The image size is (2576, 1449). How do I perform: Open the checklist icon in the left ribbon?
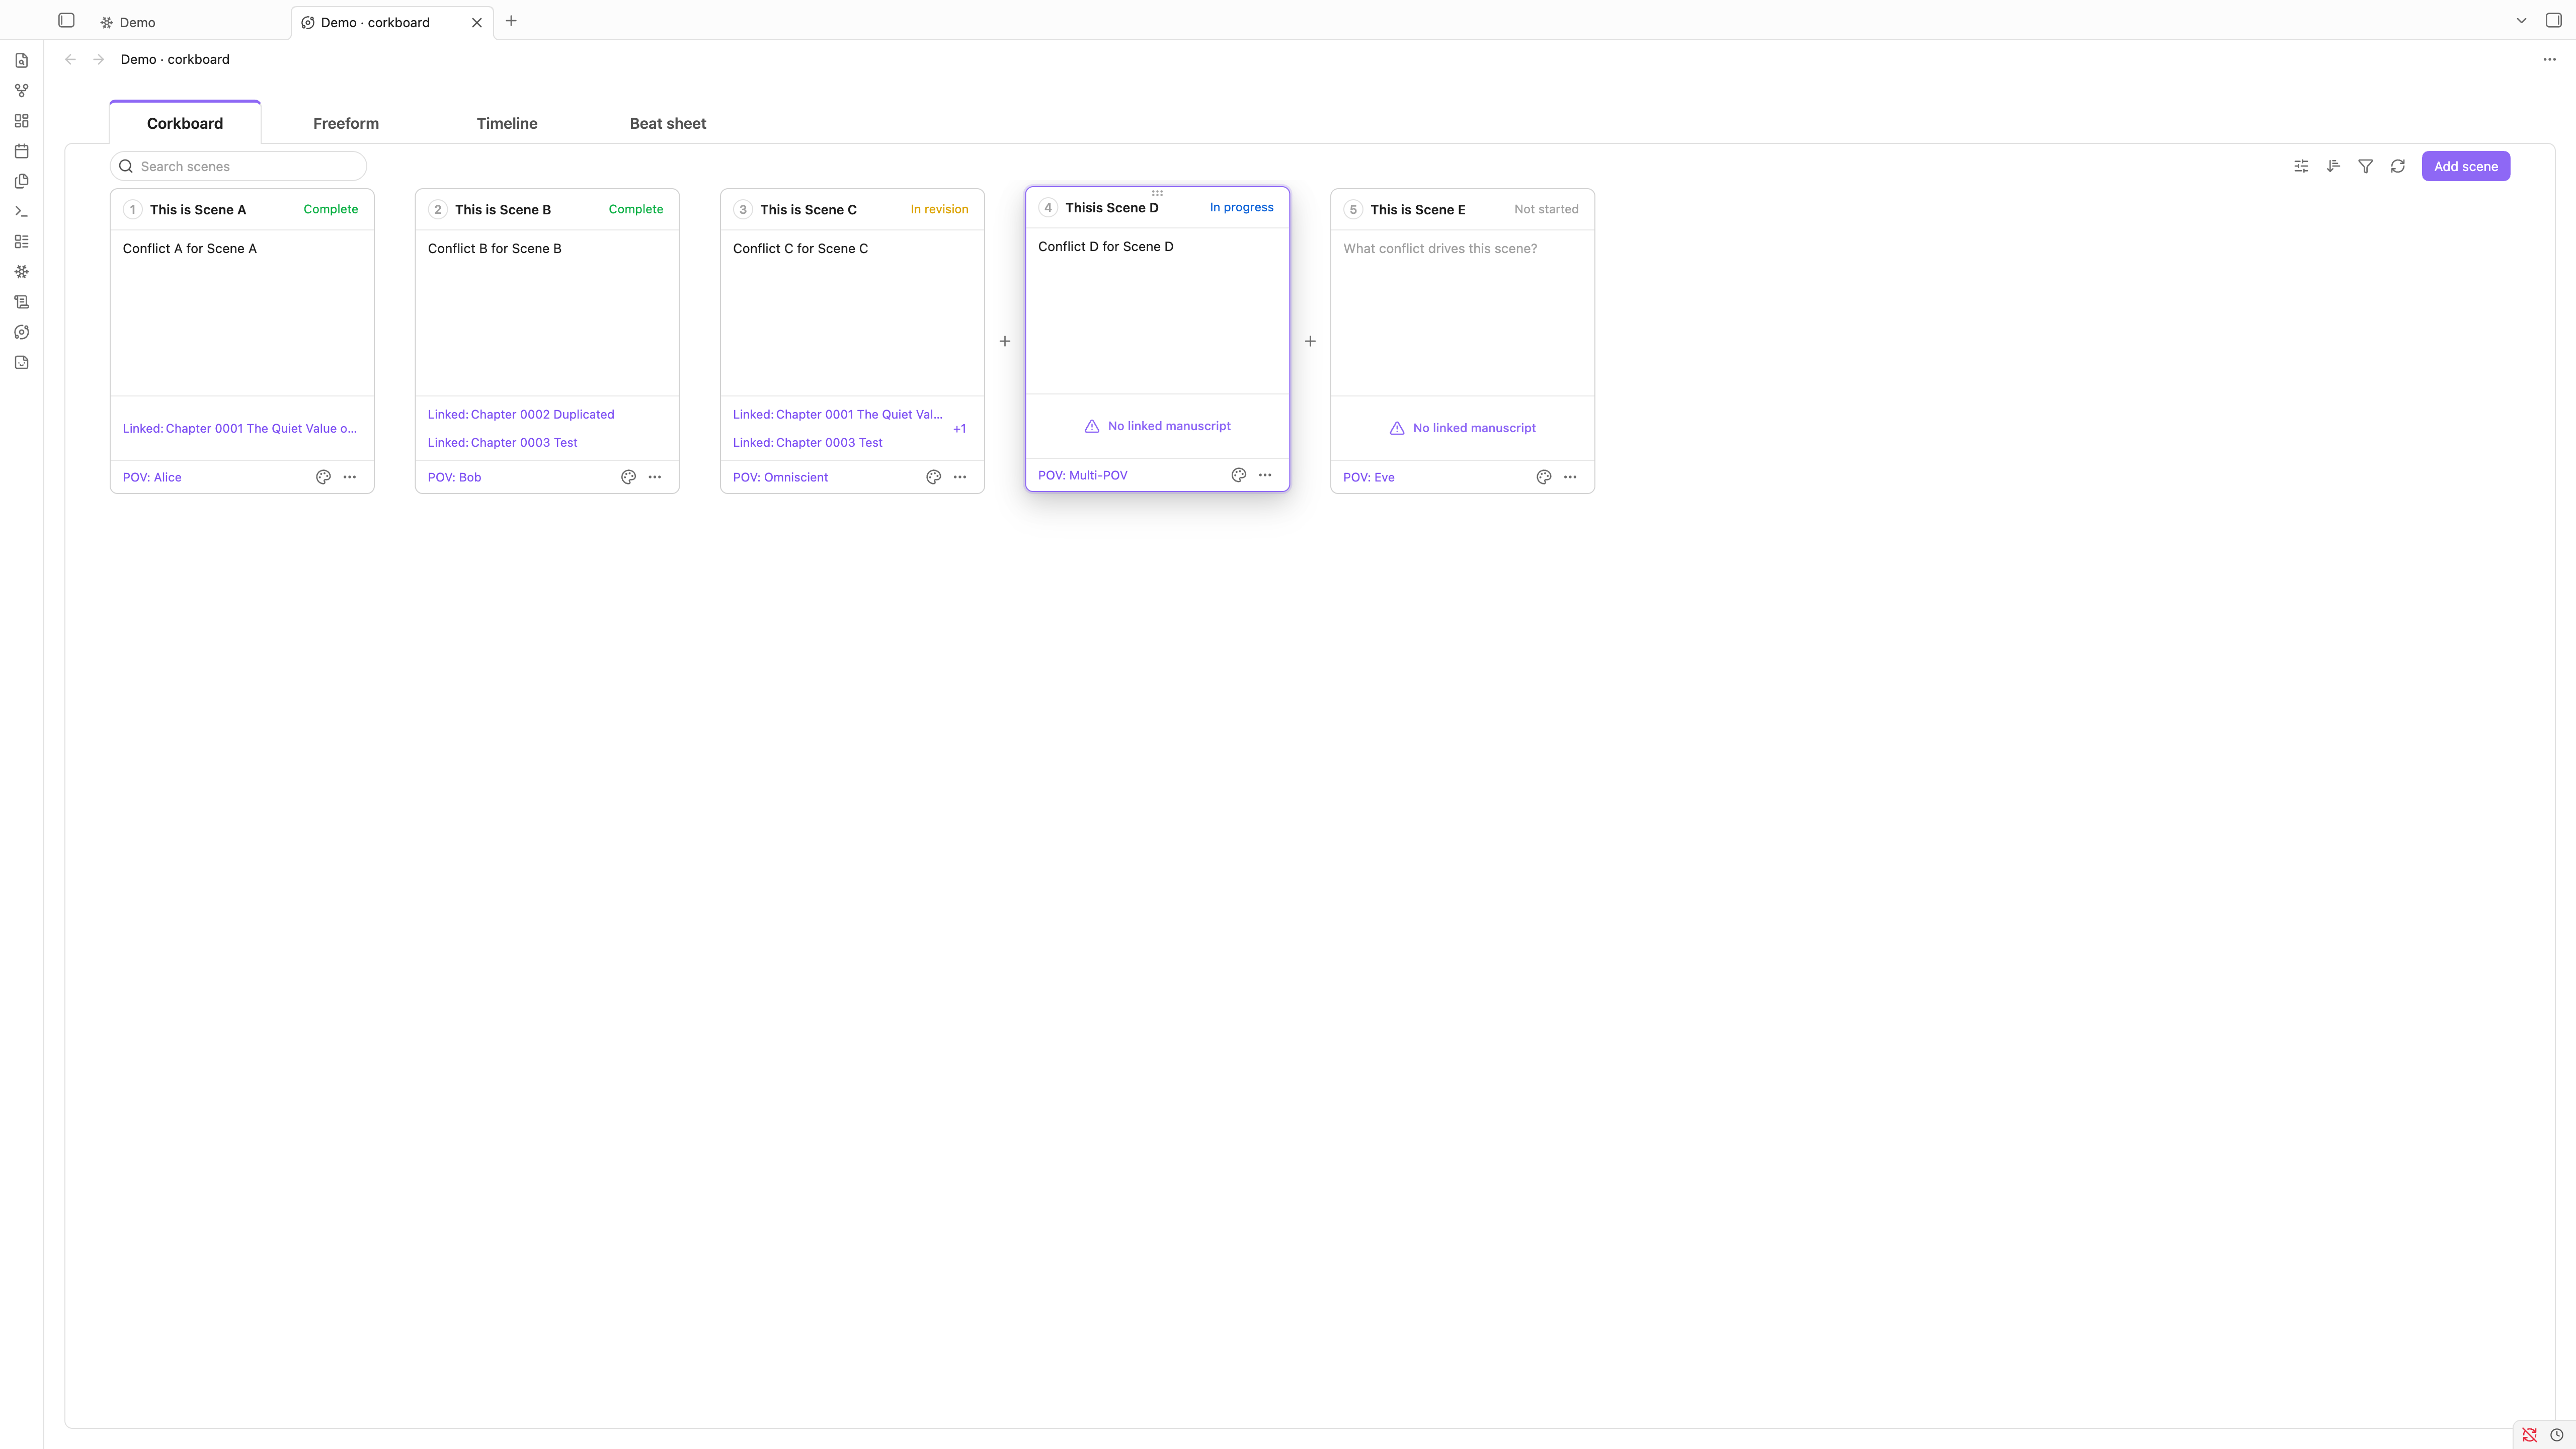[21, 242]
